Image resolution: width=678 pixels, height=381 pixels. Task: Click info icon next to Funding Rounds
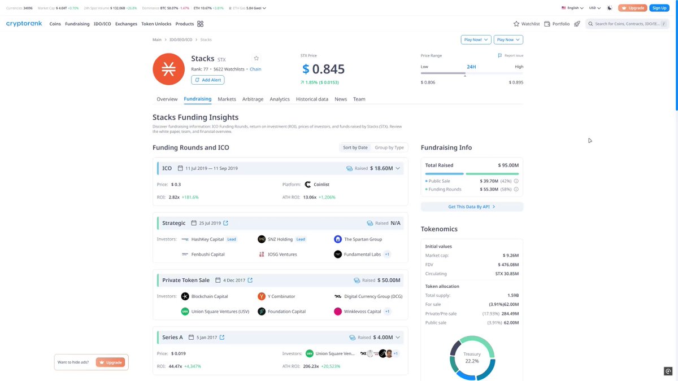516,189
